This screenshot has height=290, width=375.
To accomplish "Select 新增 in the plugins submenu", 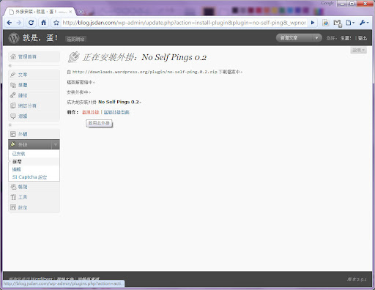I will 17,162.
